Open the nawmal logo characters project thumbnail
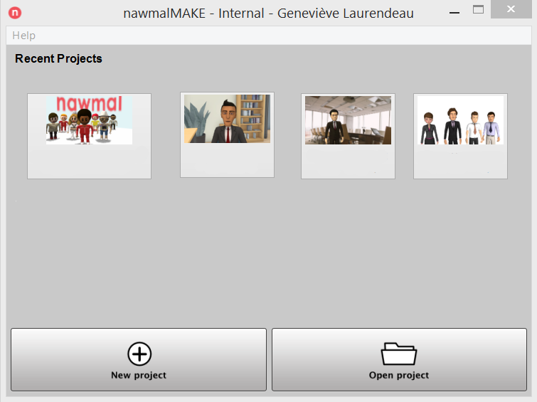The height and width of the screenshot is (402, 537). pos(89,136)
